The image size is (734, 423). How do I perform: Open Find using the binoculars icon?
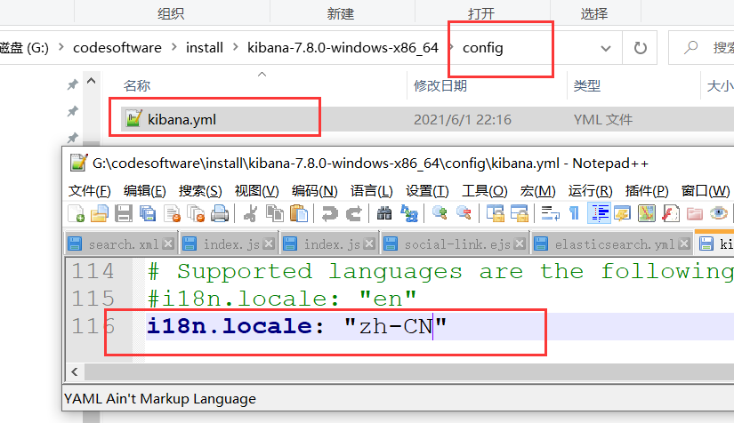click(384, 213)
